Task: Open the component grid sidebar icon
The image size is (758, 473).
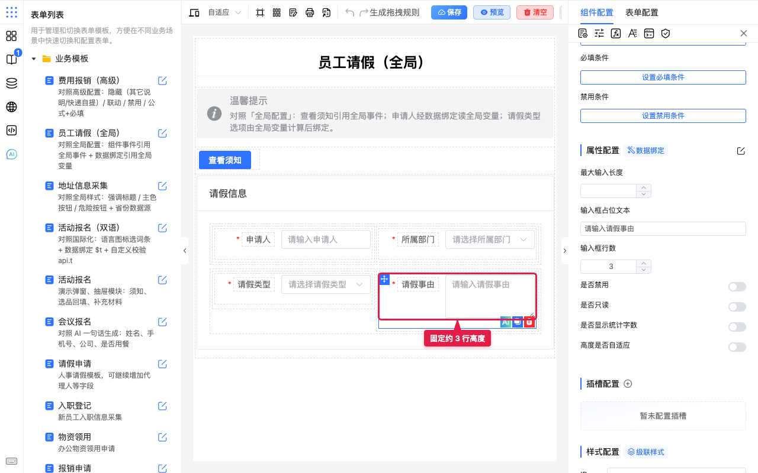Action: (x=11, y=36)
